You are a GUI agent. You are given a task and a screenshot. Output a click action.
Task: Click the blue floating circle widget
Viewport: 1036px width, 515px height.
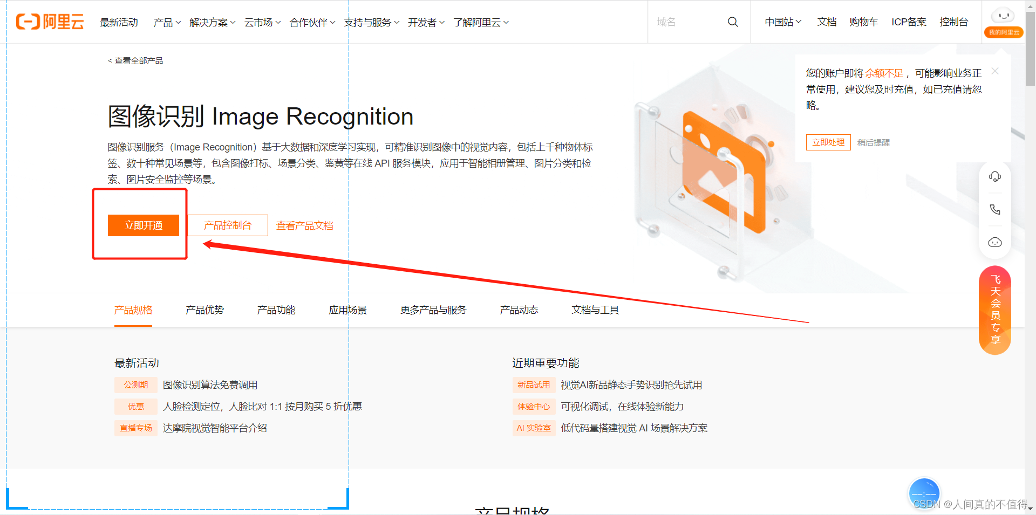click(924, 493)
